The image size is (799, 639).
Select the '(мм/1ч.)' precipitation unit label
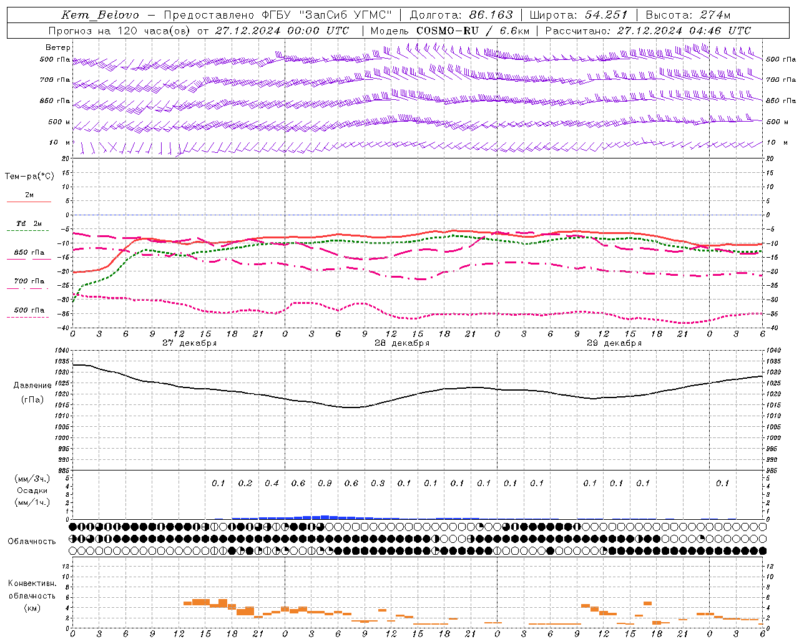click(32, 502)
